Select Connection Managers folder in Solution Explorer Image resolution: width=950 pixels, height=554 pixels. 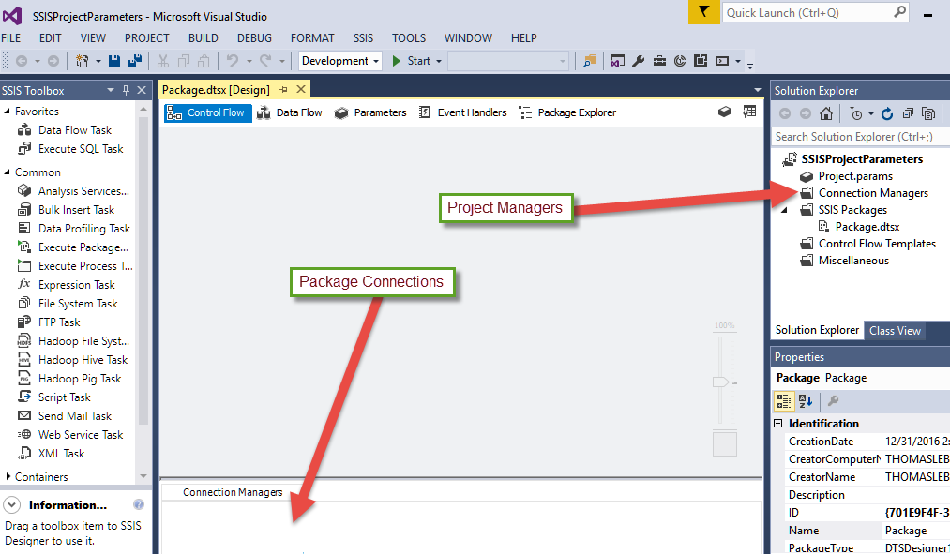[872, 193]
